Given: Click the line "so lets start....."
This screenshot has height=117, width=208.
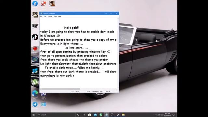Looking at the screenshot, I should pos(77,48).
